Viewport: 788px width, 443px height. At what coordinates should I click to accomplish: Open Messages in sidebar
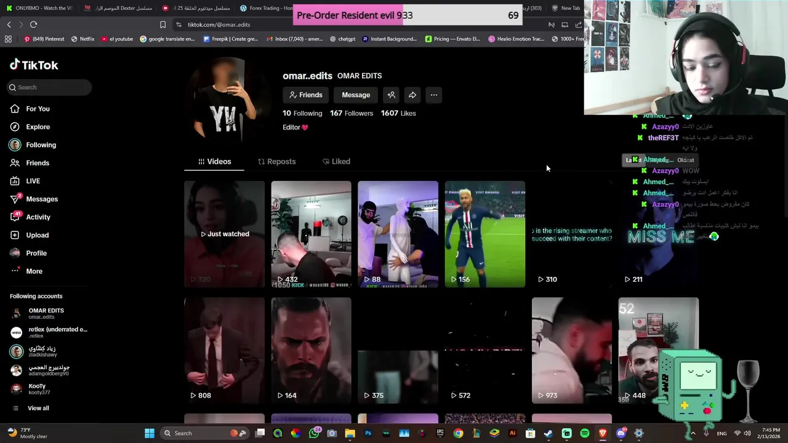tap(34, 199)
